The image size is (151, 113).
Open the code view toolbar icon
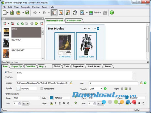point(75,13)
